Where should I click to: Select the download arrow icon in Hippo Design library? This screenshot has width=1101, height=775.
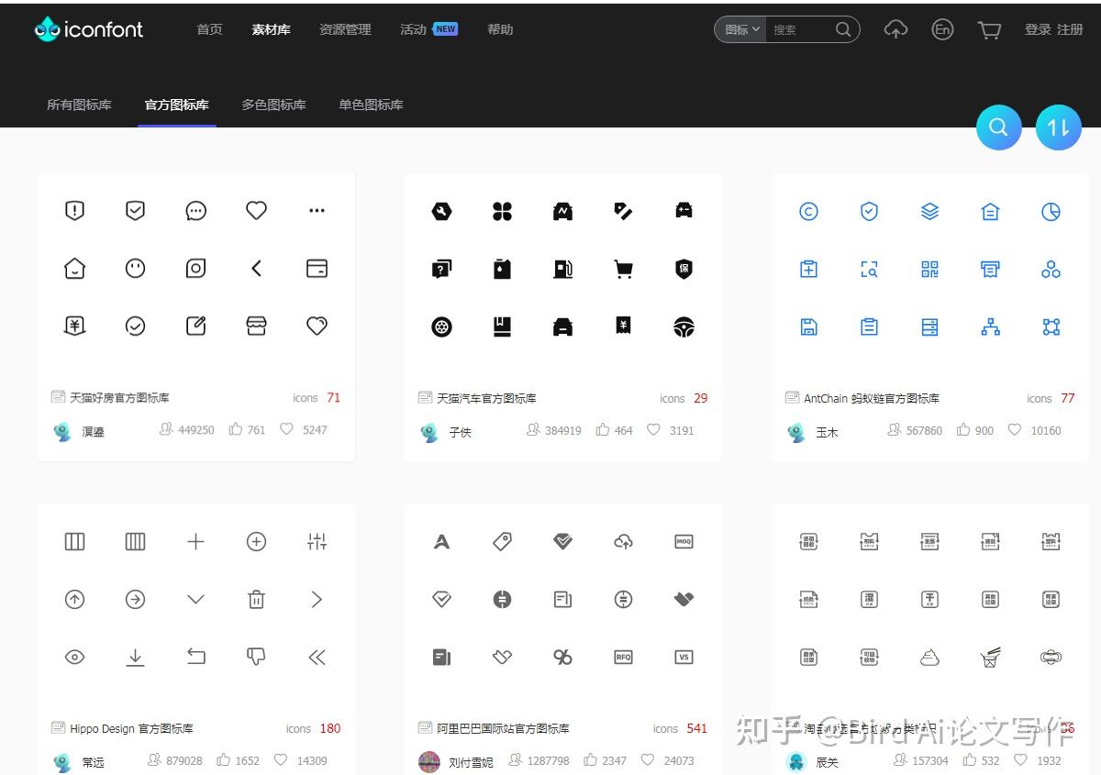click(x=135, y=657)
